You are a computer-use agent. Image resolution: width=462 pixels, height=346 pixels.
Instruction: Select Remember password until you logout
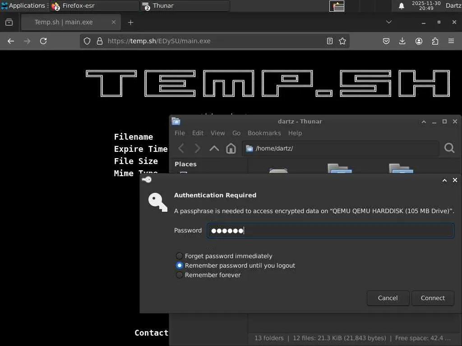click(236, 265)
